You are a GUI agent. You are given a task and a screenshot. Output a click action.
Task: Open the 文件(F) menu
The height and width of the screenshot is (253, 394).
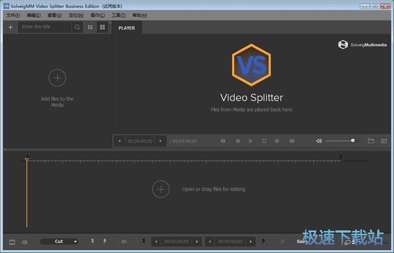[x=13, y=15]
